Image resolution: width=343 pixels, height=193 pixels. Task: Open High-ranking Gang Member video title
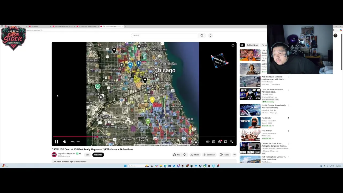click(274, 158)
